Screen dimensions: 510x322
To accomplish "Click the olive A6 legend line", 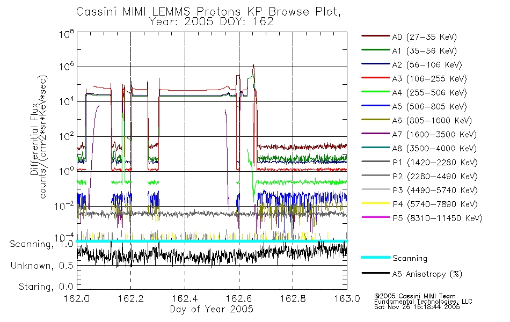I will coord(375,120).
